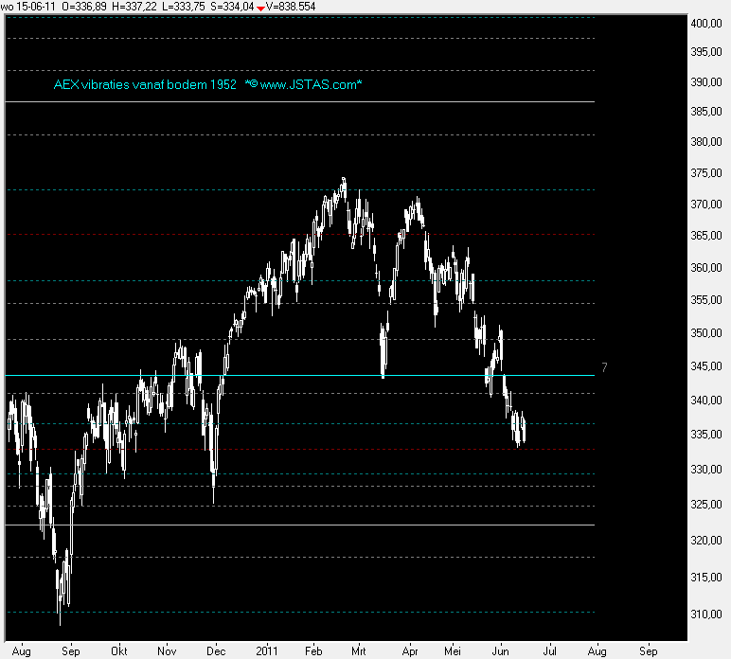Click the 'Jun' month marker on time axis
The width and height of the screenshot is (731, 659).
click(502, 651)
